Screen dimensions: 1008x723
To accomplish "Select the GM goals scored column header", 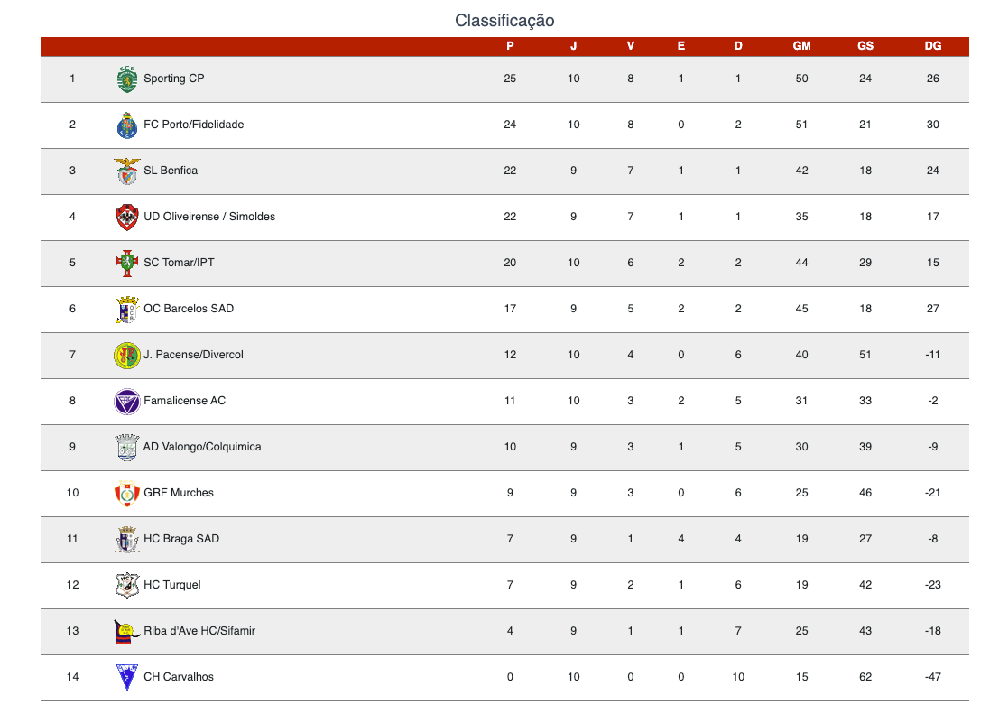I will [801, 46].
